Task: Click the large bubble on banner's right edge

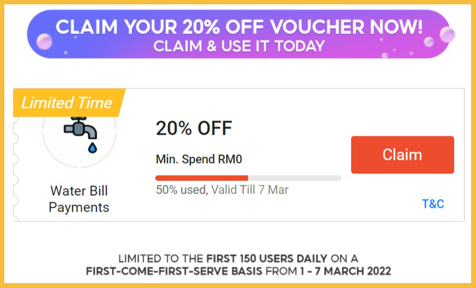Action: (447, 34)
